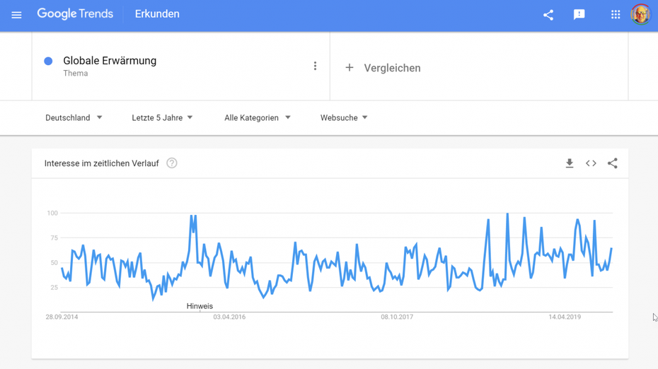Open the Google account avatar
This screenshot has height=369, width=658.
click(x=640, y=15)
